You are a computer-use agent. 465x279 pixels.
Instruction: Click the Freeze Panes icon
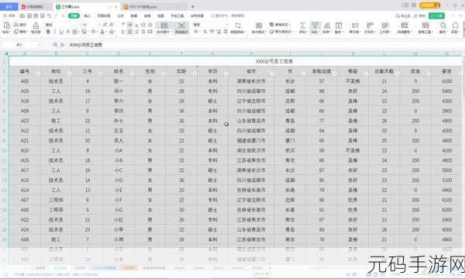[x=405, y=26]
